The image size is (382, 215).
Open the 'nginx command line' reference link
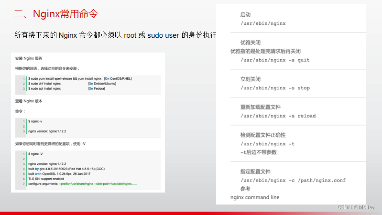[255, 197]
